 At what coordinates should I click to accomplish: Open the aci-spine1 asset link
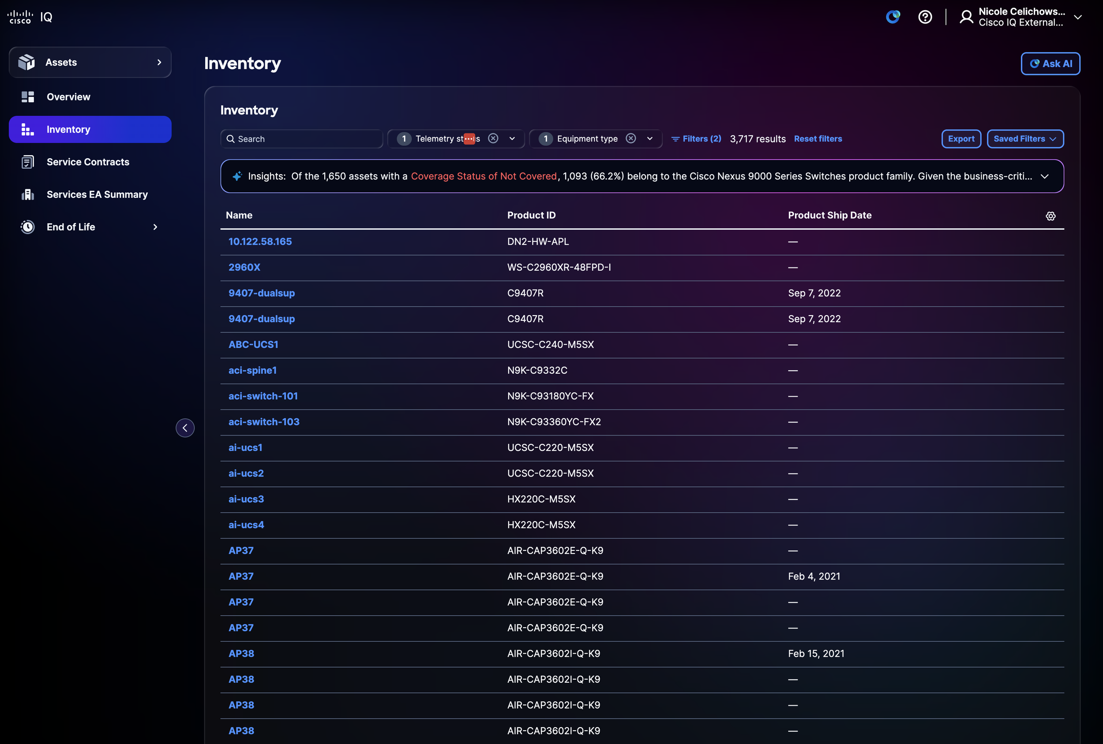point(252,370)
